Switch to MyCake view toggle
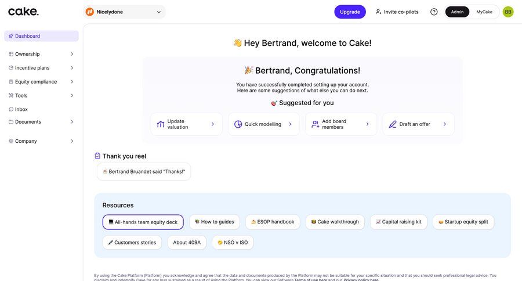This screenshot has height=281, width=522. (x=484, y=12)
